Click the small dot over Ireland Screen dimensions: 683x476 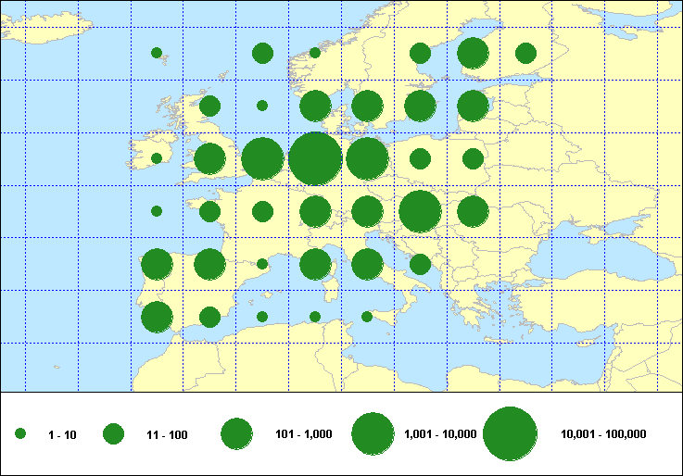coord(157,158)
